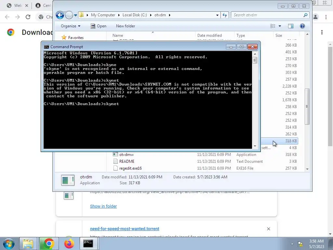Click the Explorer Back navigation arrow
Screen dimensions: 333x250
[x=60, y=15]
